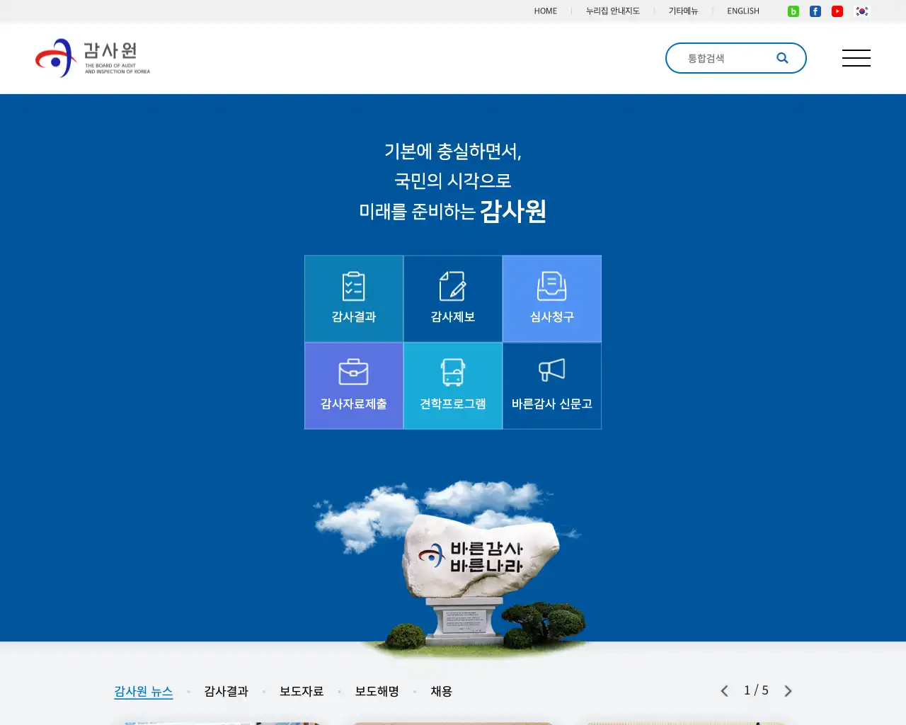
Task: Open the 감사자료제출 briefcase tile
Action: (x=354, y=386)
